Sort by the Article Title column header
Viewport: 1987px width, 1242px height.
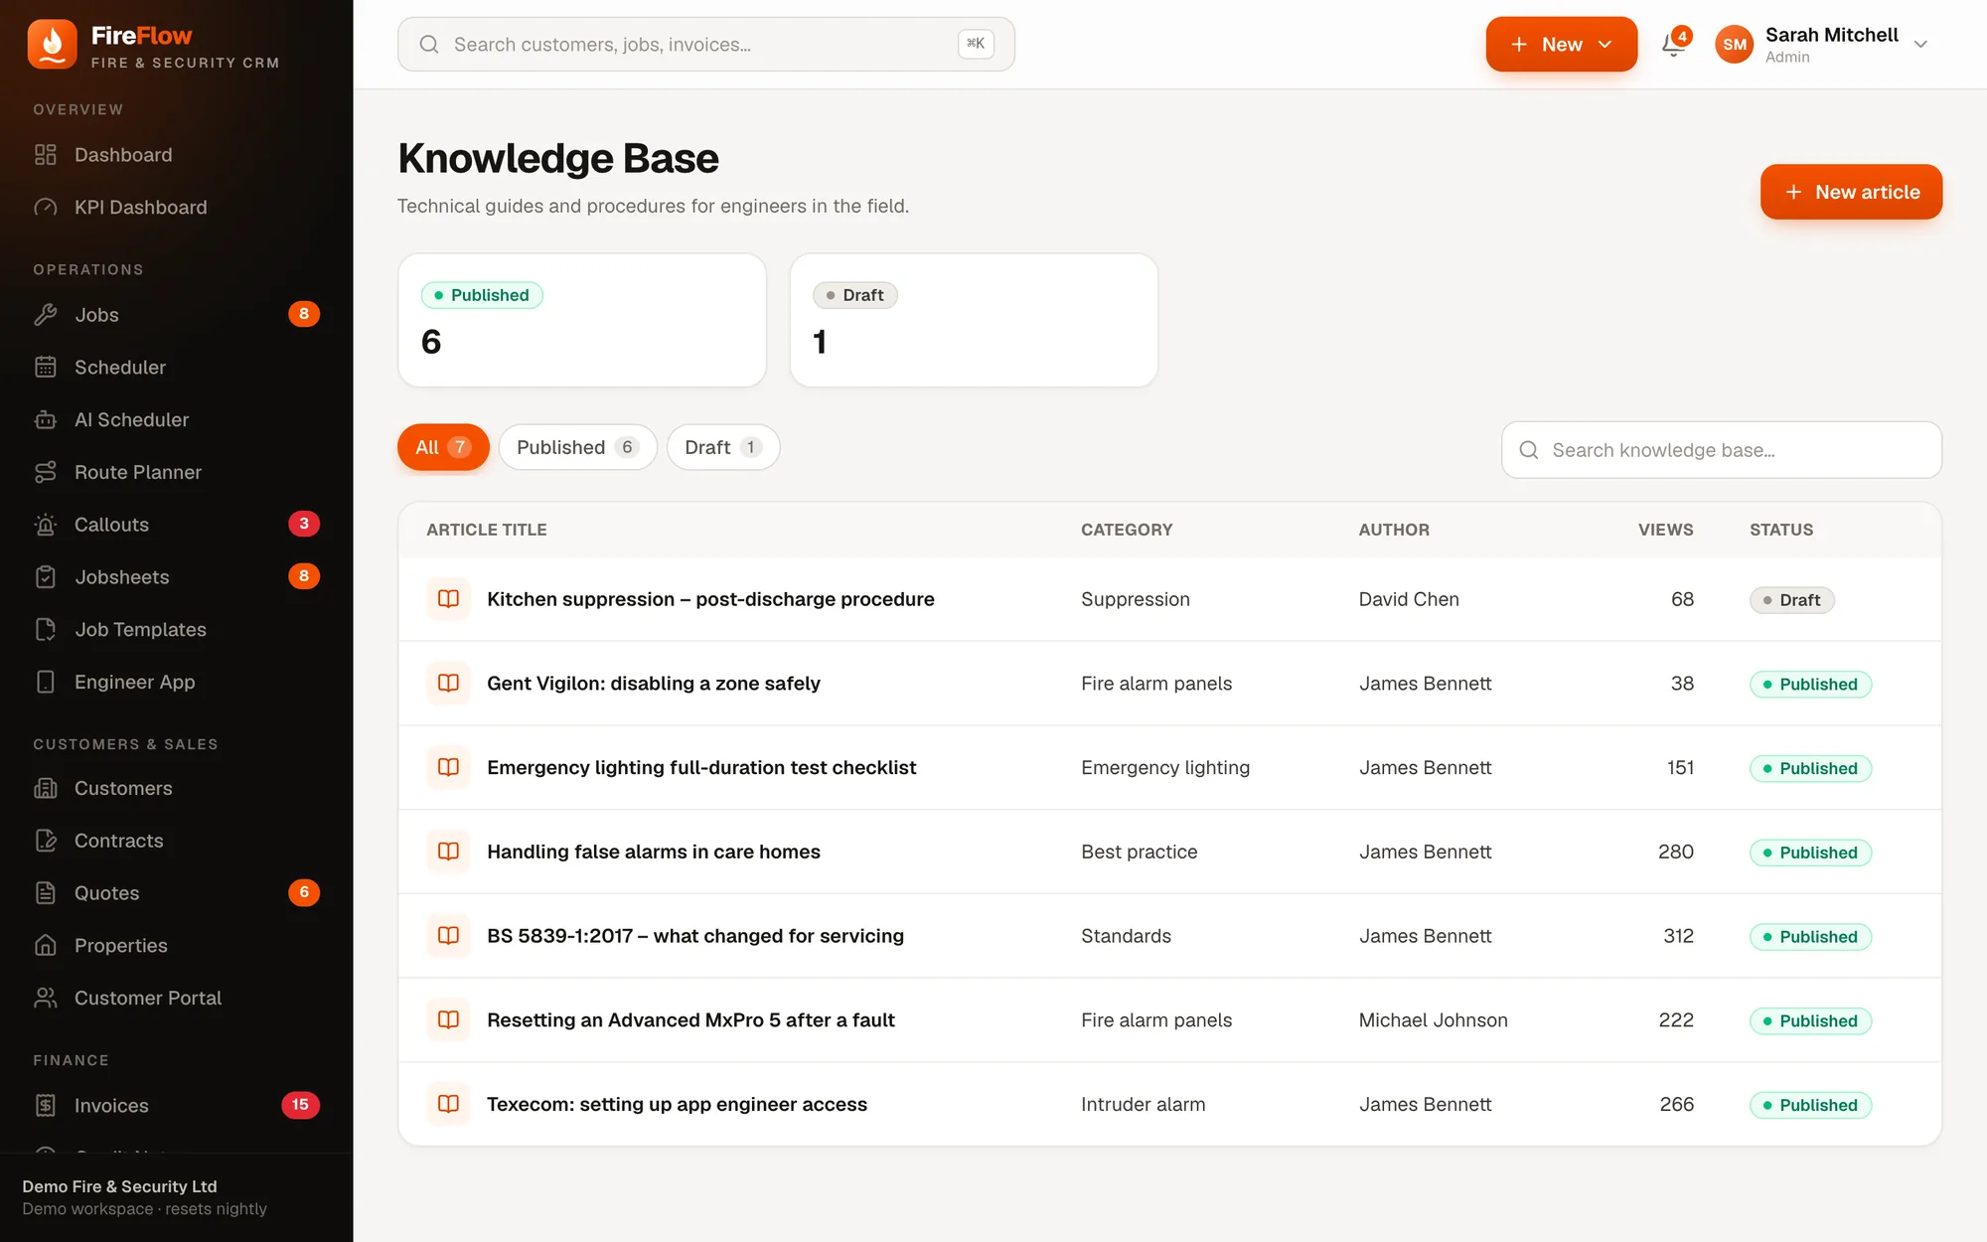click(x=487, y=530)
